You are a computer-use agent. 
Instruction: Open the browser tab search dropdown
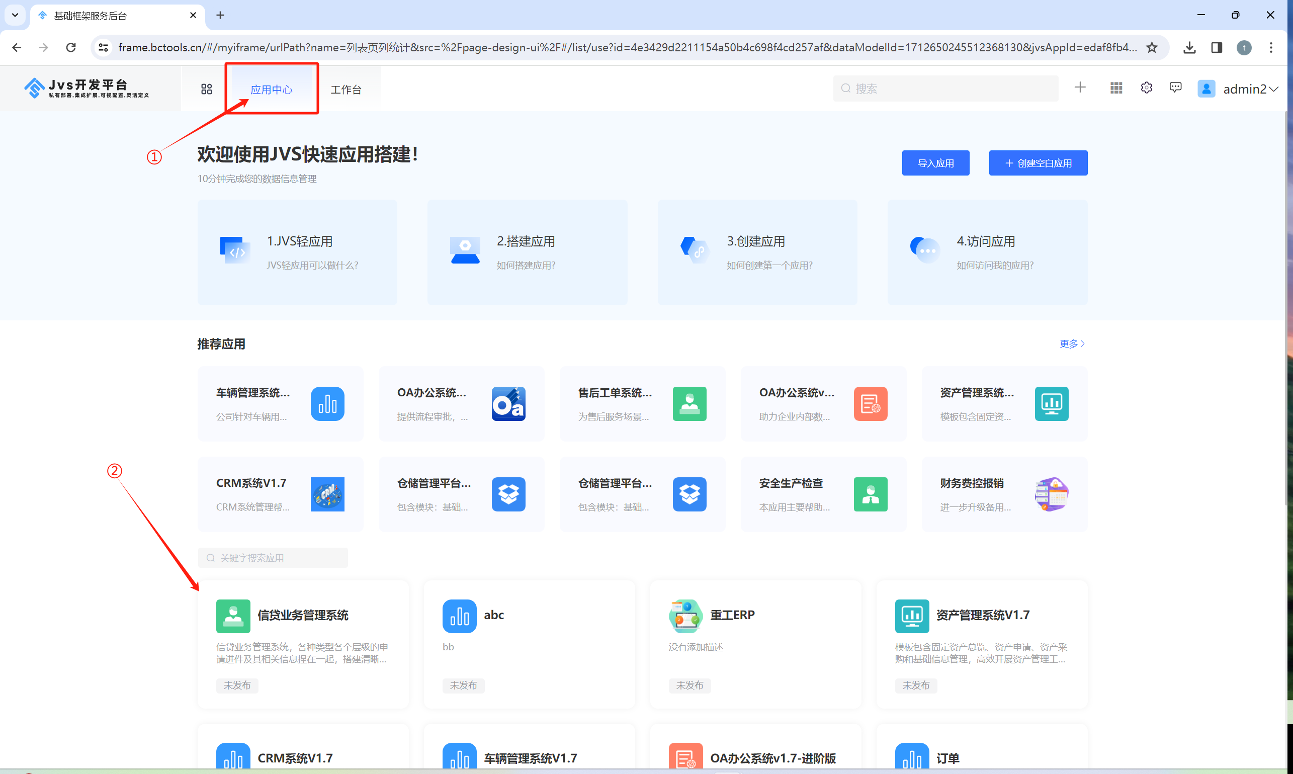15,15
